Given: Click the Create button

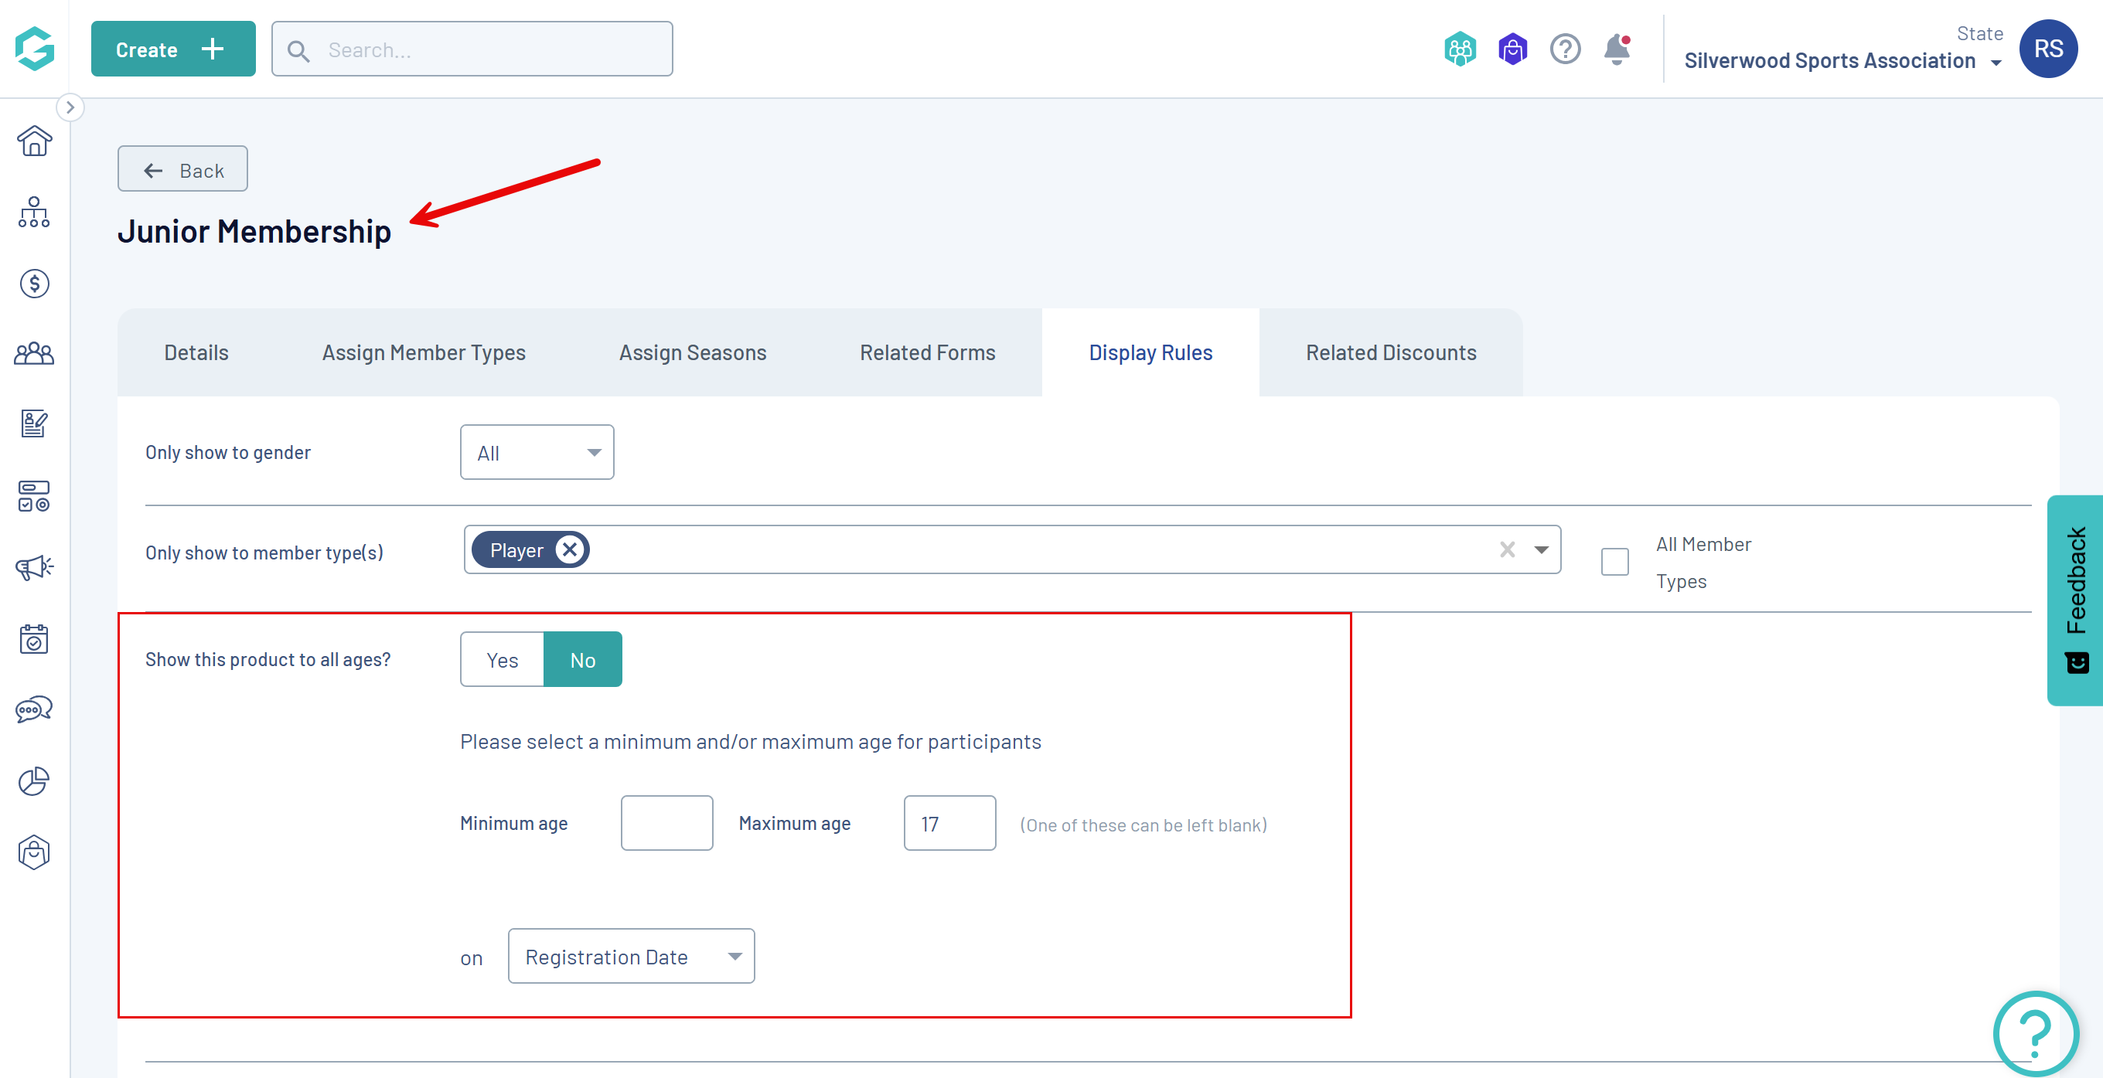Looking at the screenshot, I should (x=173, y=49).
